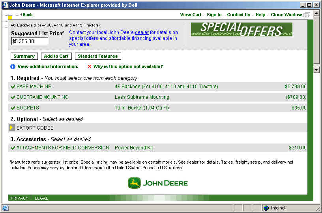322x213 pixels.
Task: Click the Add to Cart button
Action: 56,56
